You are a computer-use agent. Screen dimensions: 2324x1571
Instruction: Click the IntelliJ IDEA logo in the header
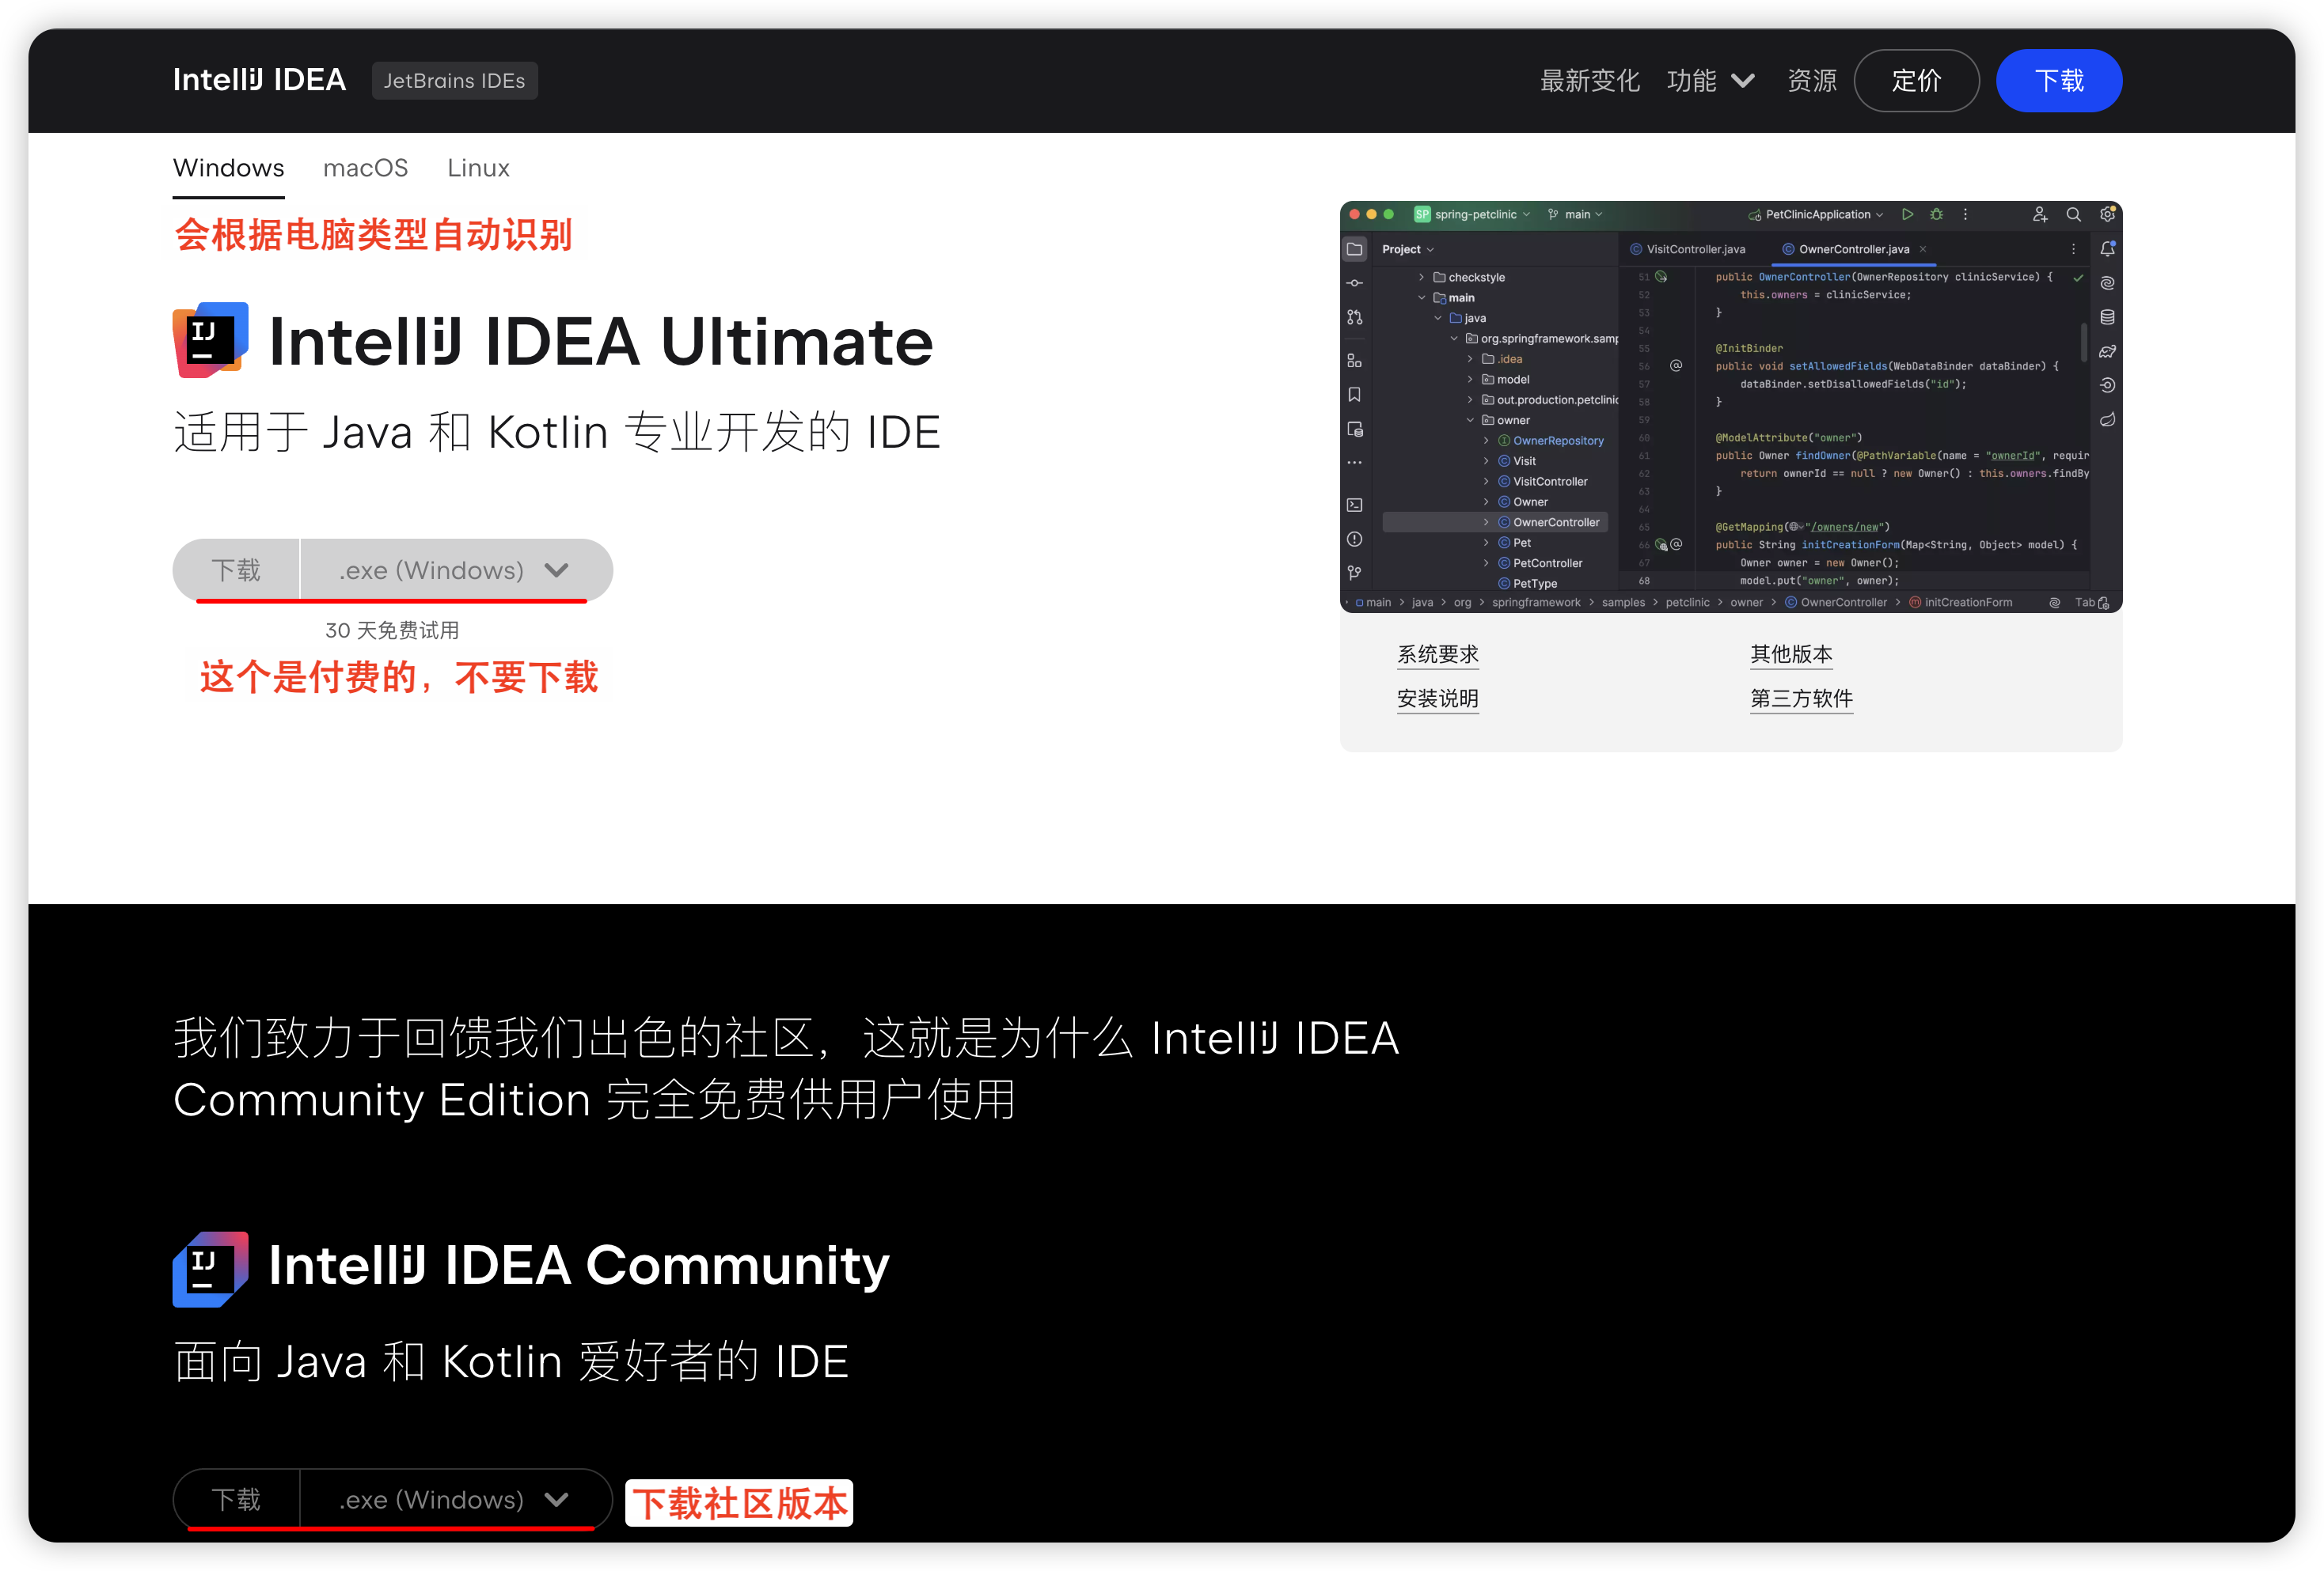click(259, 80)
